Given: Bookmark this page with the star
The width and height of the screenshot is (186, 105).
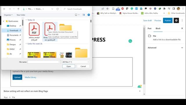Looking at the screenshot, I should (107, 8).
